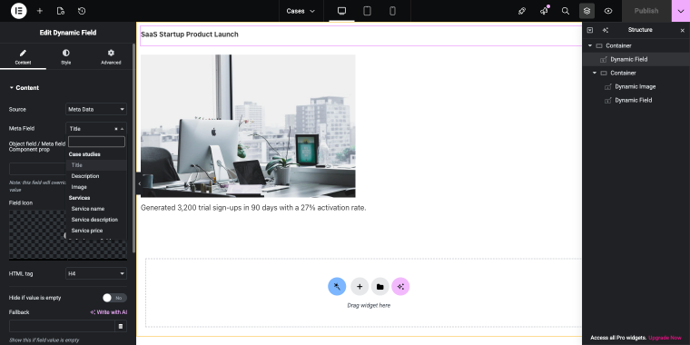Click the Structure panel dock icon

(590, 30)
